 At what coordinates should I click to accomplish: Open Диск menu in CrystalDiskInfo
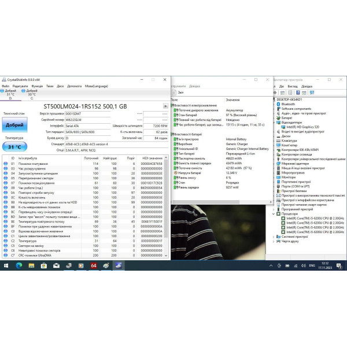tap(60, 86)
